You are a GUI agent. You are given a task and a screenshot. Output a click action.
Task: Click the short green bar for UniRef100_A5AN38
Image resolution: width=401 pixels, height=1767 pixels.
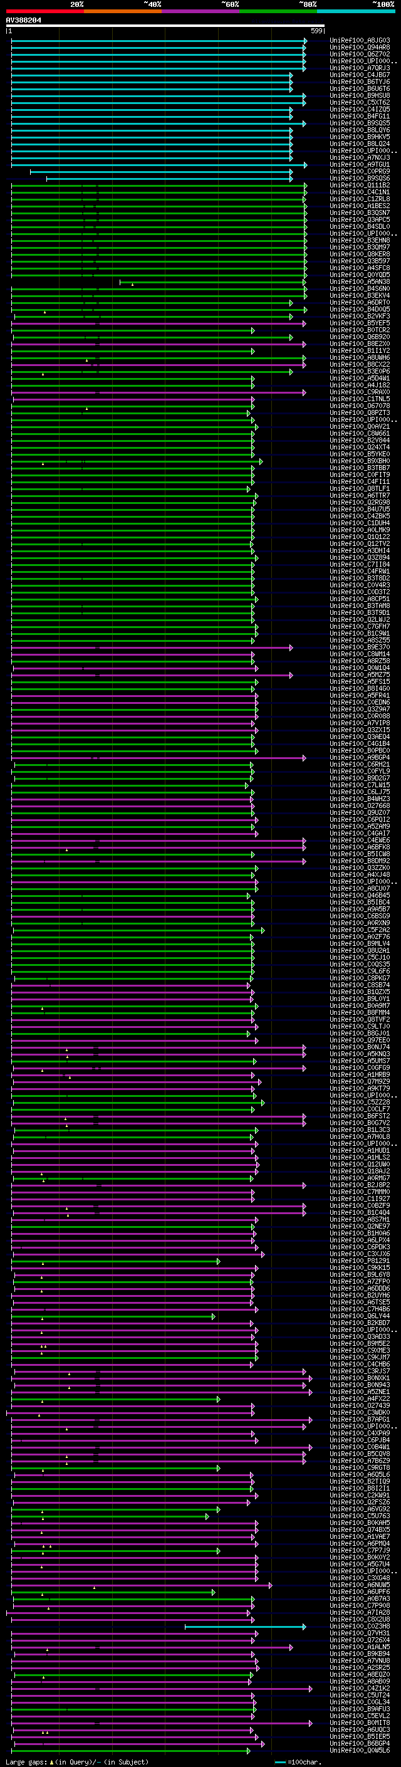pos(212,282)
